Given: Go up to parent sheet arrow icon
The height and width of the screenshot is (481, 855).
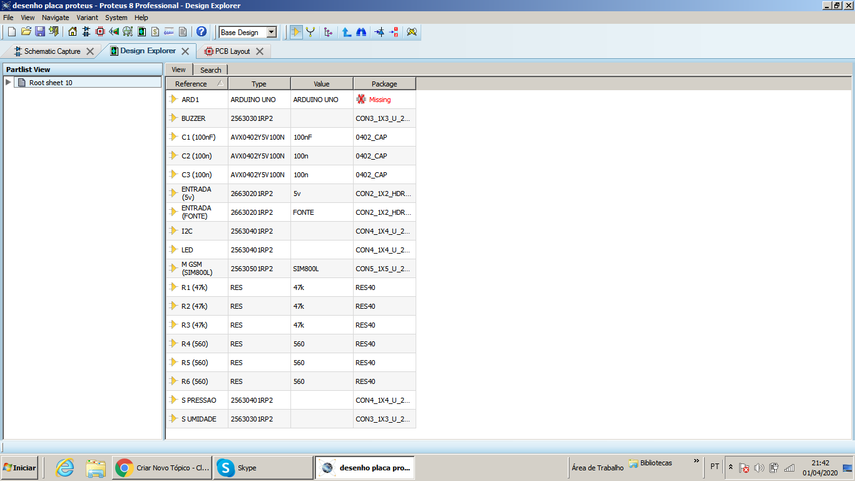Looking at the screenshot, I should [x=346, y=32].
